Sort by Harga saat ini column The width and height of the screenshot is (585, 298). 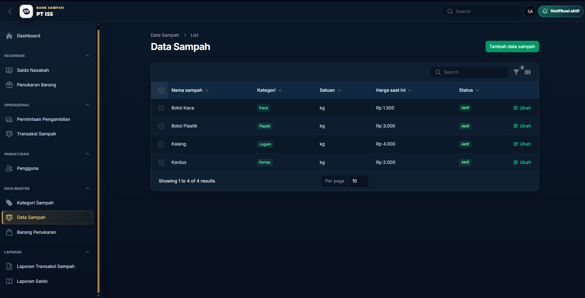point(394,90)
